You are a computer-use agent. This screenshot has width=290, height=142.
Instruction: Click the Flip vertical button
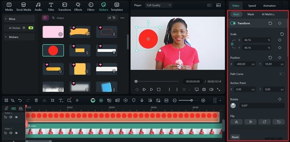250,122
